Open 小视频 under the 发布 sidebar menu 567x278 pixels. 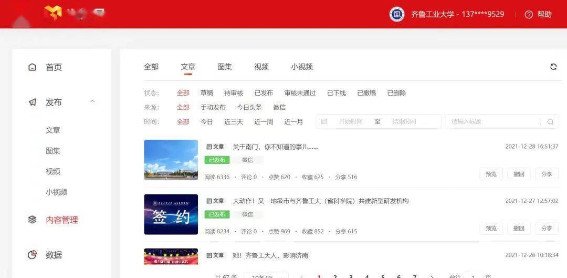(56, 192)
